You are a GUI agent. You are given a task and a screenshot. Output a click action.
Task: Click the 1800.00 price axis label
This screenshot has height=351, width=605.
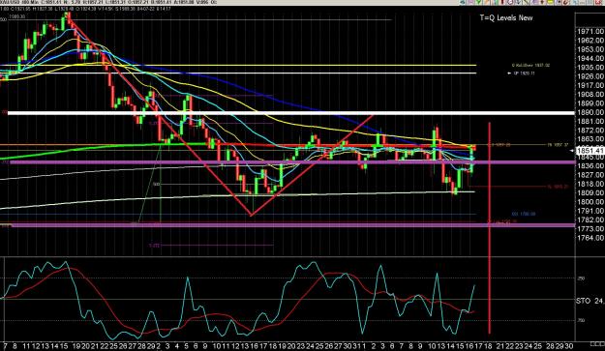point(590,202)
